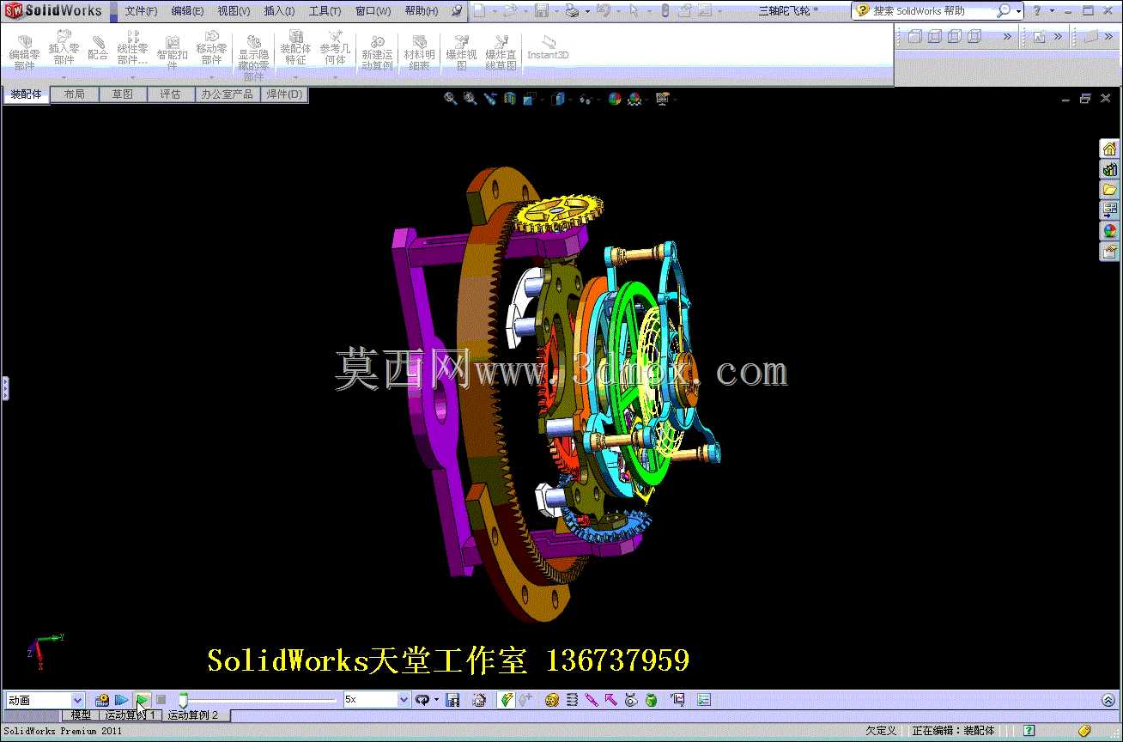Toggle the Instant3D button
This screenshot has width=1123, height=742.
pos(548,48)
